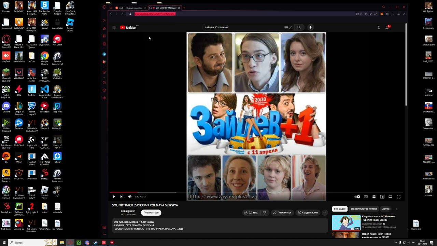
Task: Select the Roblox Studio desktop icon
Action: (x=70, y=25)
